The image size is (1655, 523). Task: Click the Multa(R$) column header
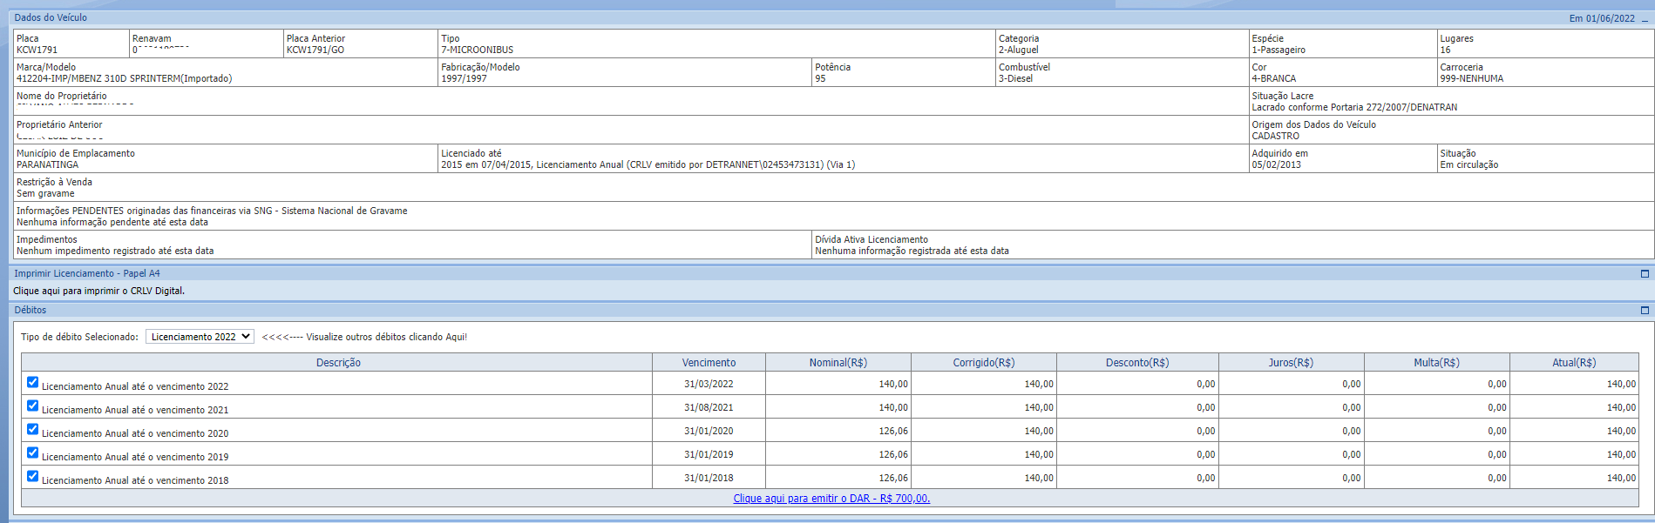click(1436, 363)
